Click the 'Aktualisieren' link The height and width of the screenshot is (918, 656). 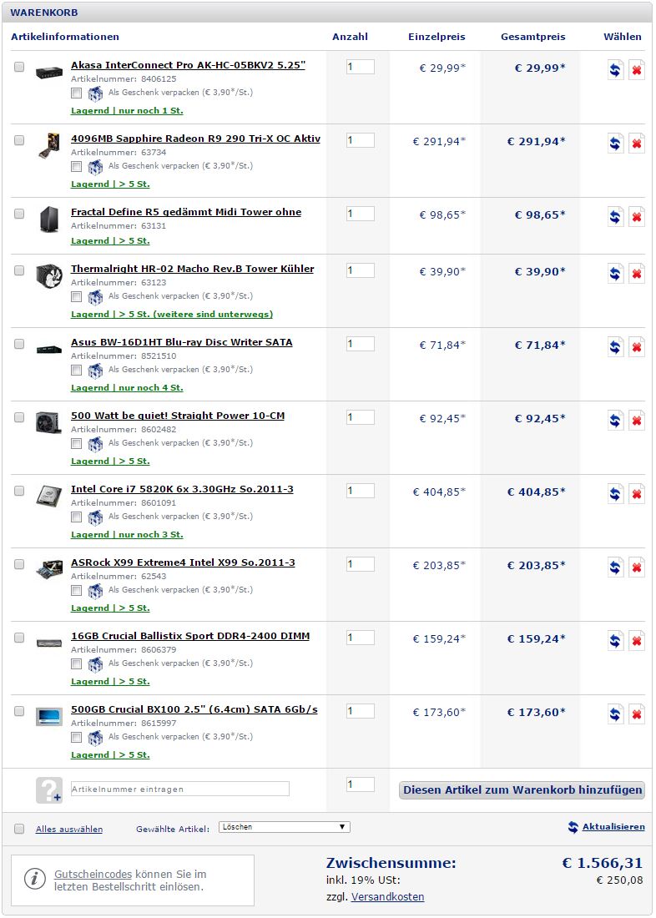[613, 827]
